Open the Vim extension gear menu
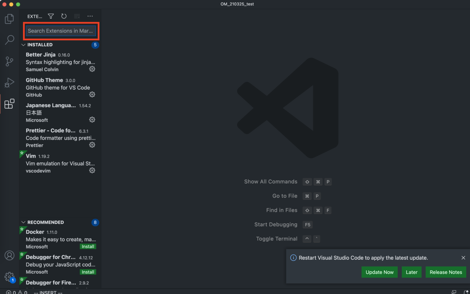The width and height of the screenshot is (470, 294). (92, 170)
